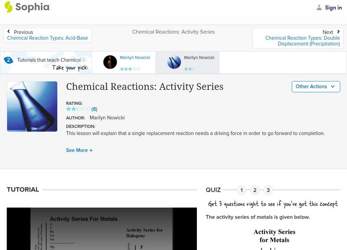The width and height of the screenshot is (347, 250).
Task: Click the Sign in link
Action: (x=333, y=7)
